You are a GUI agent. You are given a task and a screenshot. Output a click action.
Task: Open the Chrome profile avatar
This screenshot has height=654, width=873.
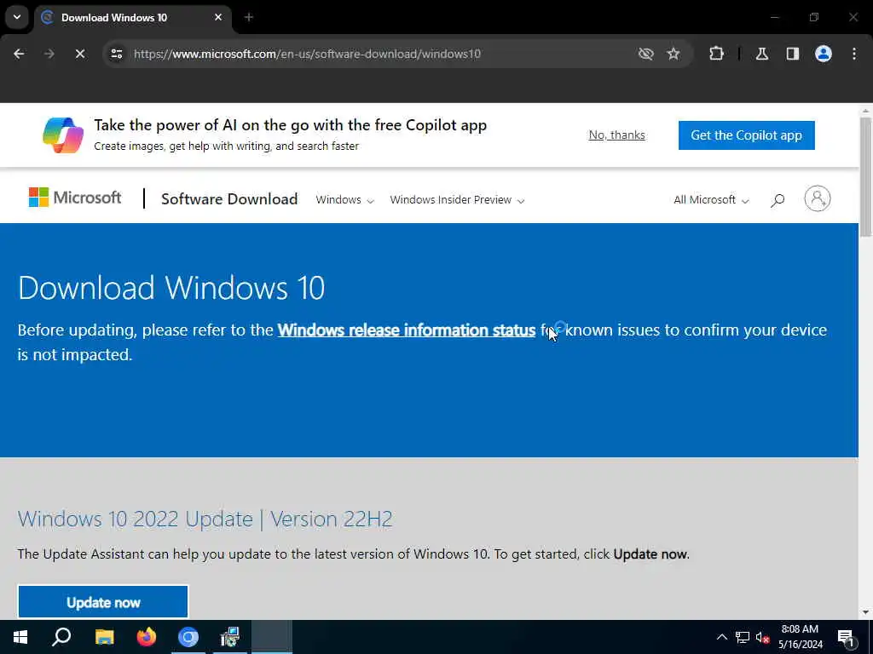(824, 54)
